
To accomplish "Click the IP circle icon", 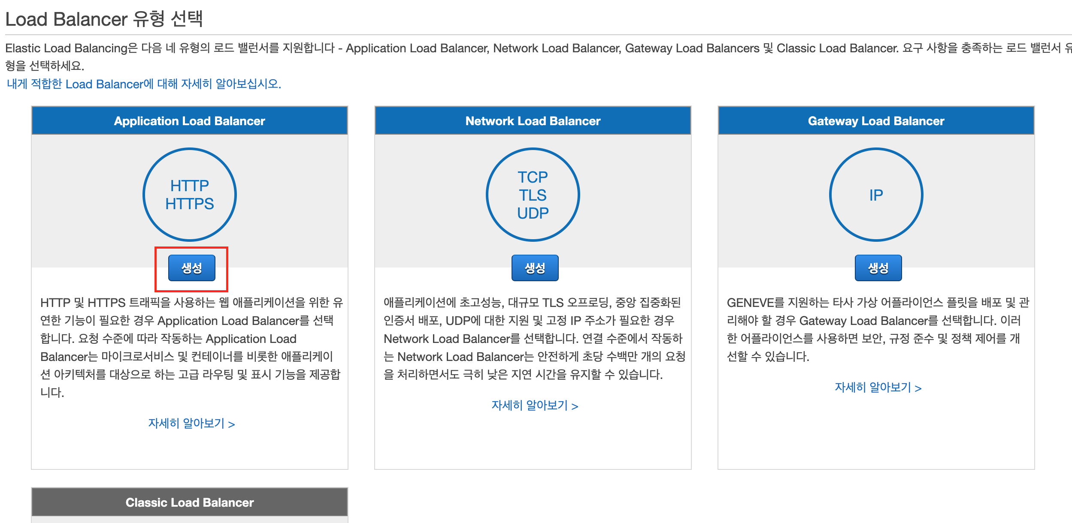I will coord(876,195).
